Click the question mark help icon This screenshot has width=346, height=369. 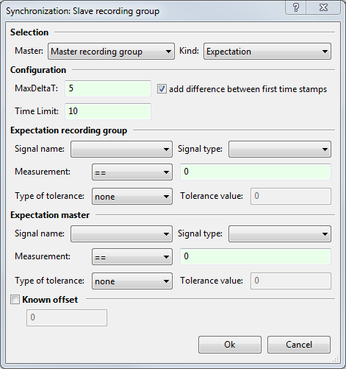296,7
